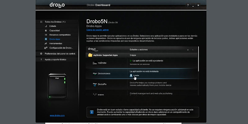The height and width of the screenshot is (124, 248).
Task: Click Seleccionar por acciones under myDrobo
Action: 140,64
